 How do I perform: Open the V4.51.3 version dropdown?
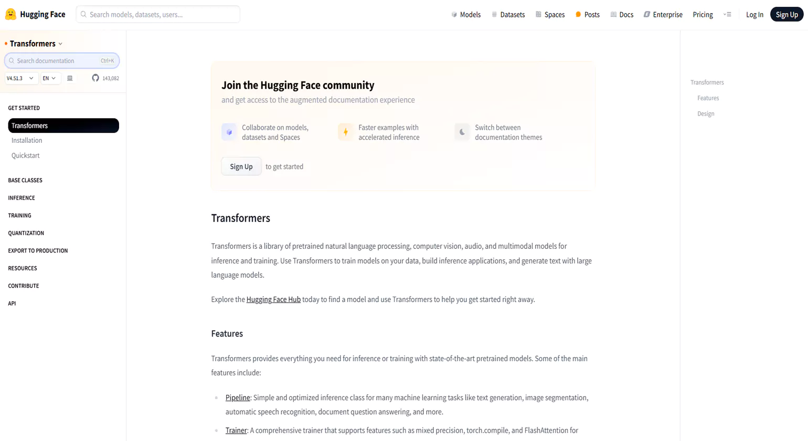point(20,78)
